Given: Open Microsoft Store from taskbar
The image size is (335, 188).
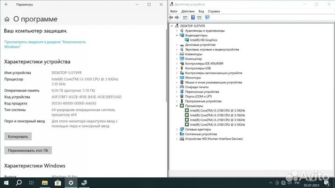Looking at the screenshot, I should [x=58, y=183].
